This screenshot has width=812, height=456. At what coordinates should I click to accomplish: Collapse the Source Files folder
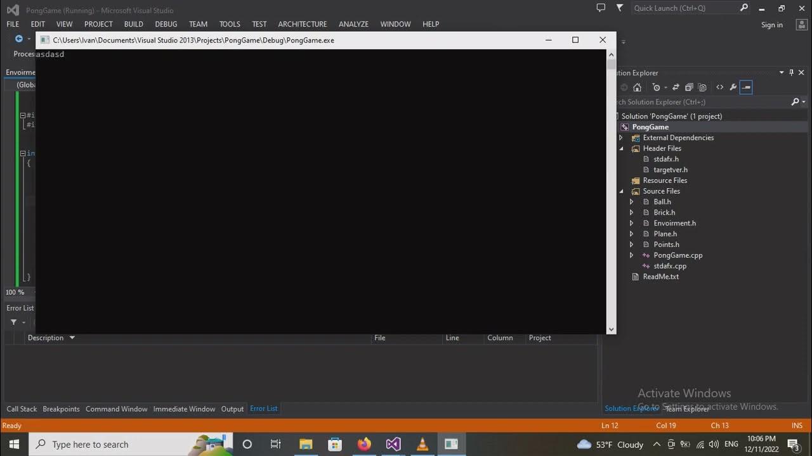point(621,191)
